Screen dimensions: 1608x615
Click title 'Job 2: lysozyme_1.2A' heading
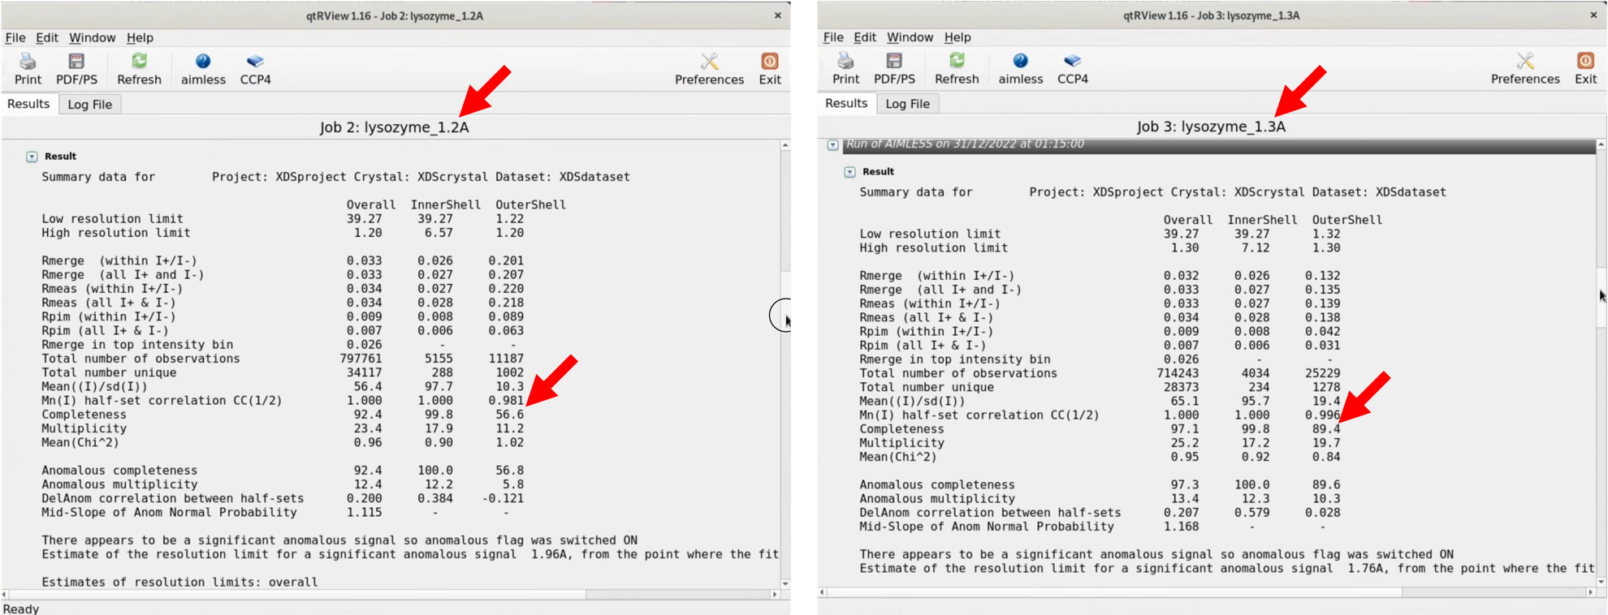(394, 127)
